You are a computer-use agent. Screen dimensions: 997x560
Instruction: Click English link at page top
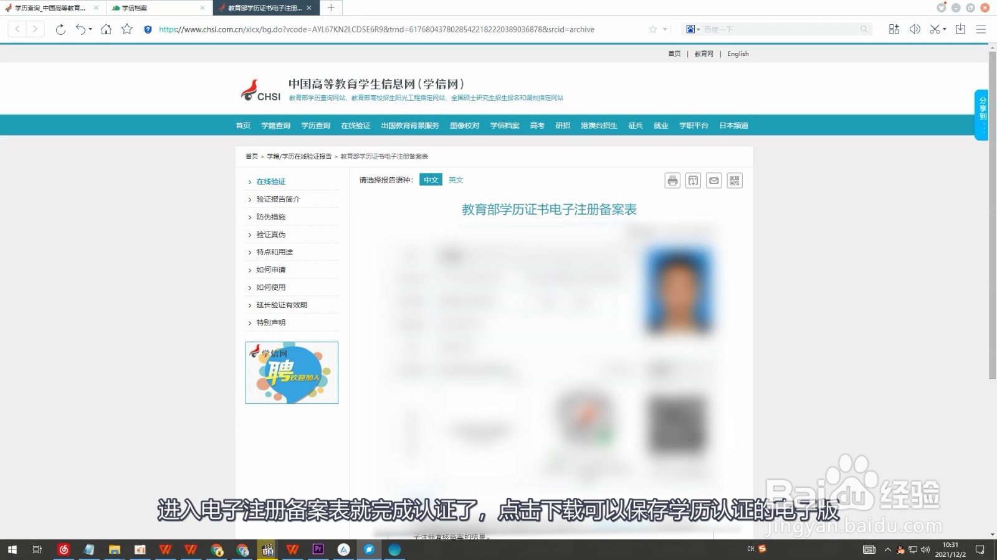(x=738, y=54)
